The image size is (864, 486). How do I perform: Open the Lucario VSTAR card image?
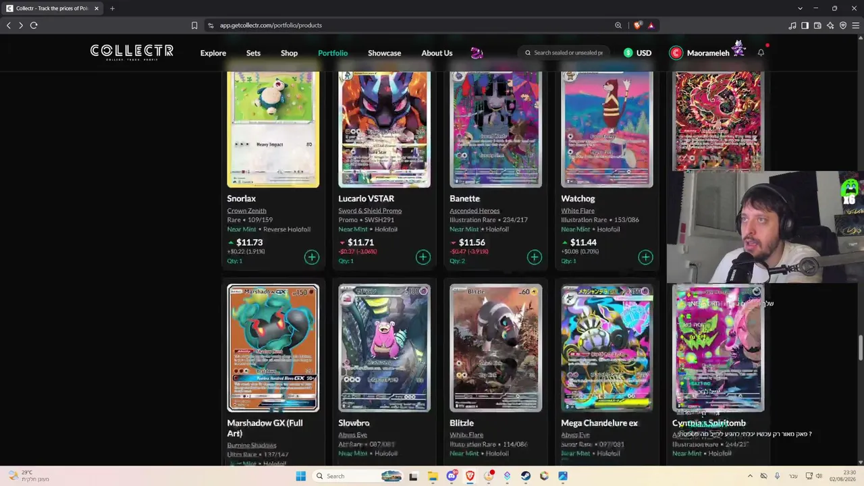tap(384, 129)
